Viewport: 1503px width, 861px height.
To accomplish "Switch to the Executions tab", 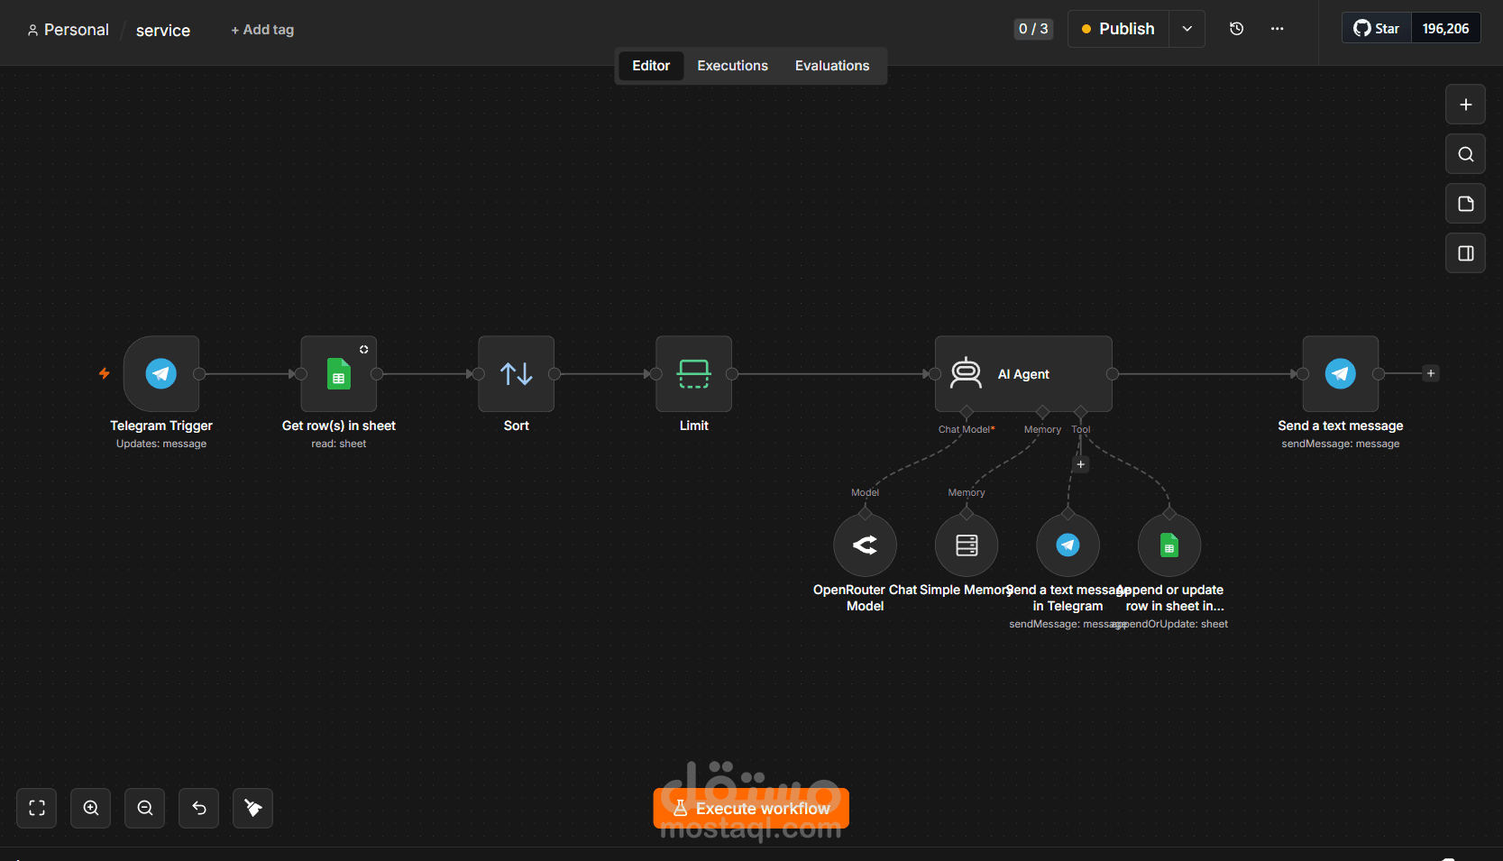I will [x=733, y=66].
